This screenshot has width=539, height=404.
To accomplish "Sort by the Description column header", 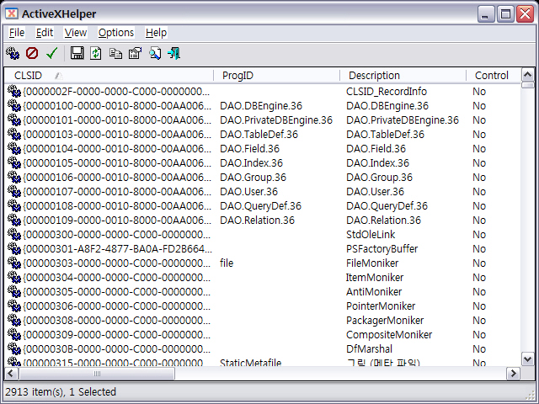I will (403, 75).
